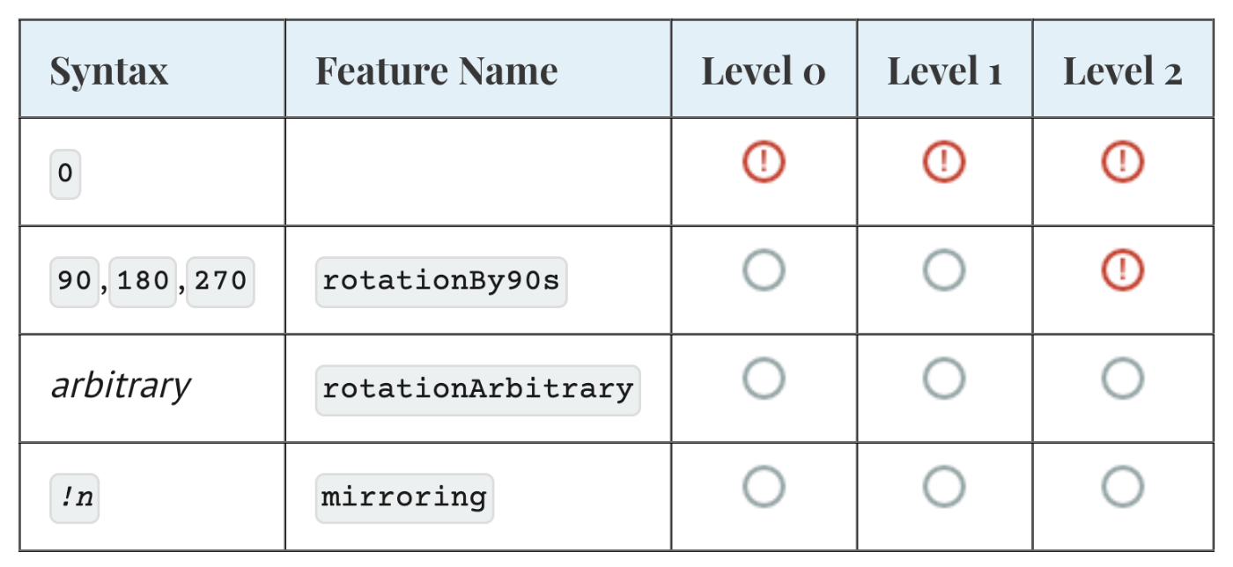Click the Level 0 circle for rotationBy90s
This screenshot has height=567, width=1233.
763,270
